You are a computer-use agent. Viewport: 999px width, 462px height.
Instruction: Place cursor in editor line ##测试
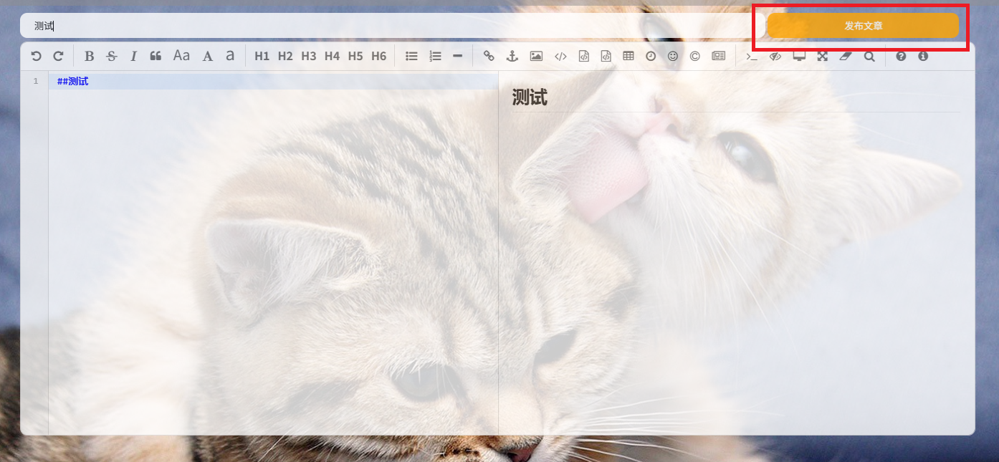[x=273, y=82]
